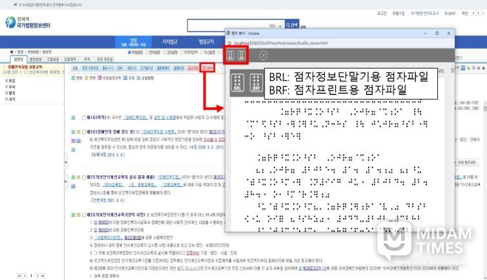The width and height of the screenshot is (487, 280).
Task: Click the purple 위임행정규칙 icon under 제2조
Action: (x=73, y=141)
